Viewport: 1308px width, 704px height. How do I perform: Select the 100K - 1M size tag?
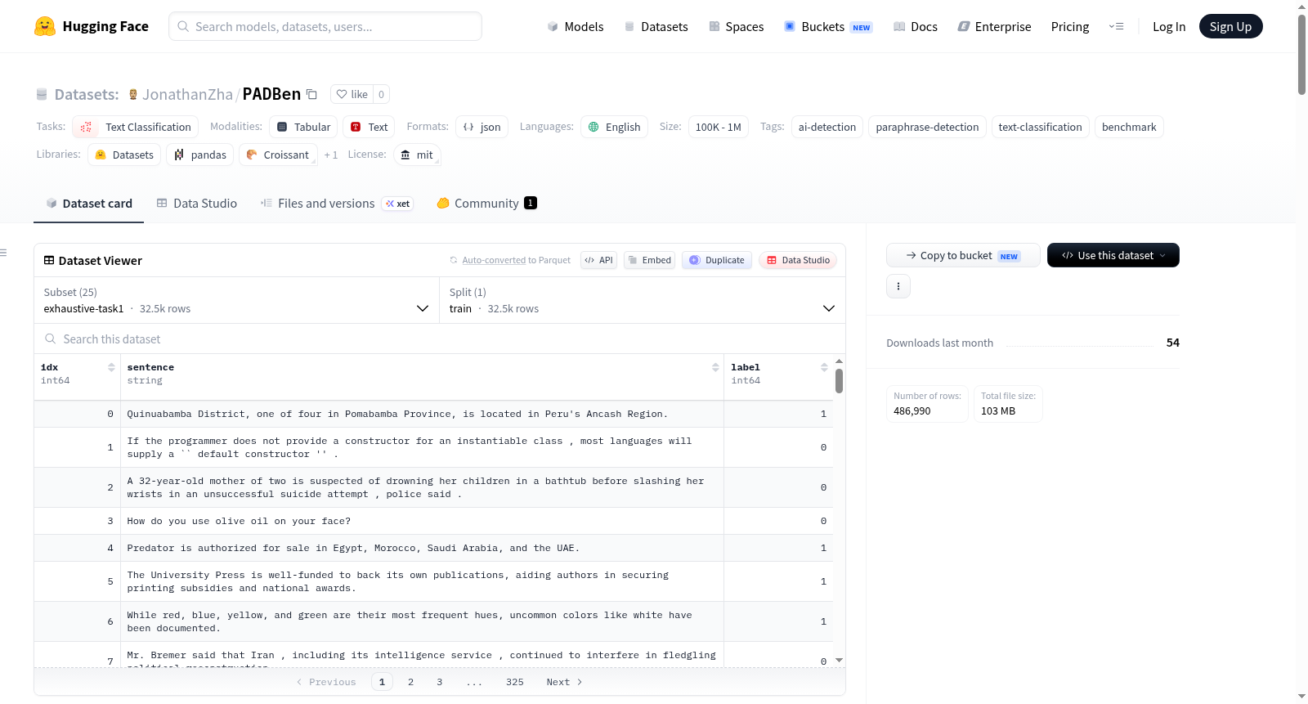coord(719,127)
